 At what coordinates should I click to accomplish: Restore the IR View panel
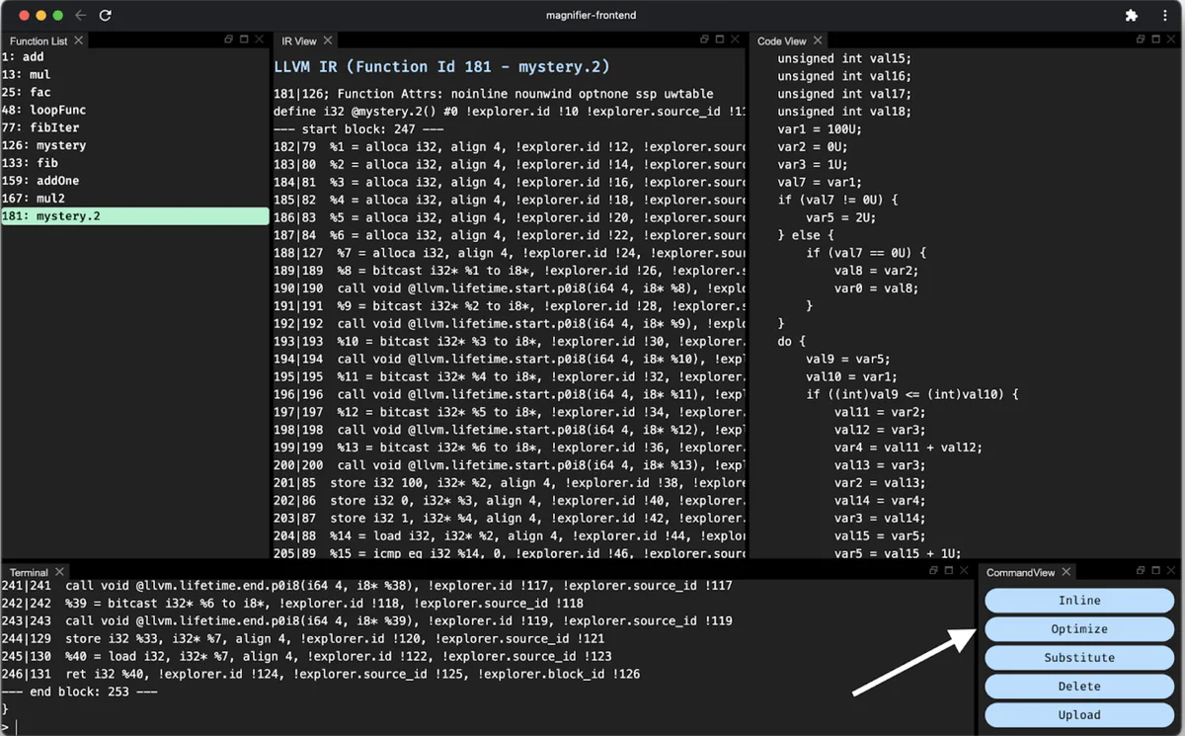point(705,40)
